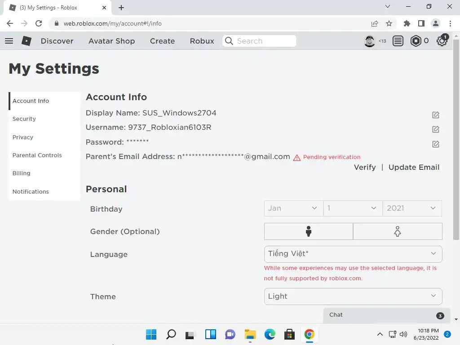Open the birthday year dropdown 2021

coord(412,208)
